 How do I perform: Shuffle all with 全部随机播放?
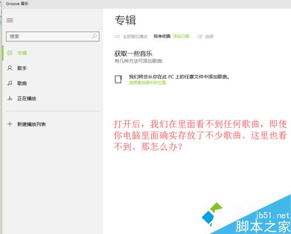tap(135, 37)
